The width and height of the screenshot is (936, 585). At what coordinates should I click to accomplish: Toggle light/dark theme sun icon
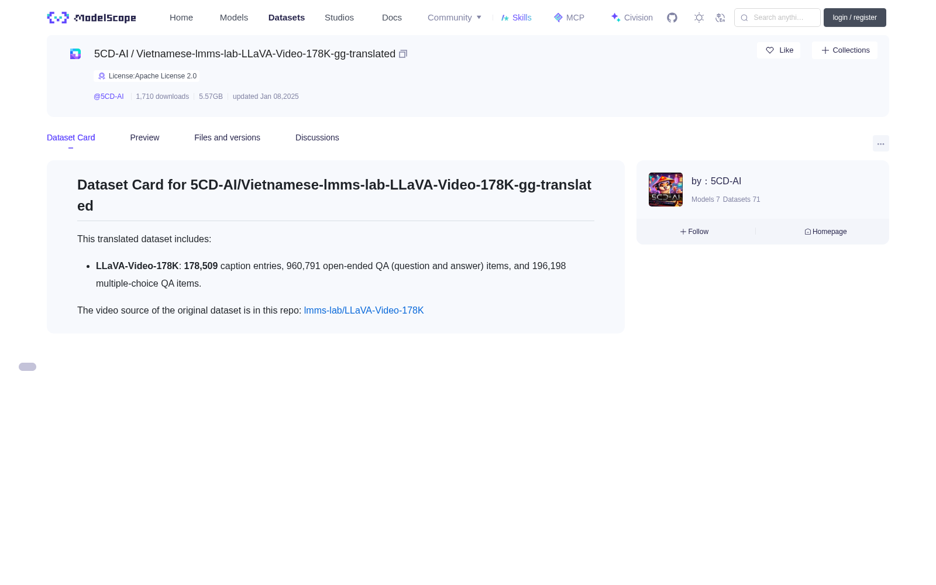pyautogui.click(x=699, y=18)
